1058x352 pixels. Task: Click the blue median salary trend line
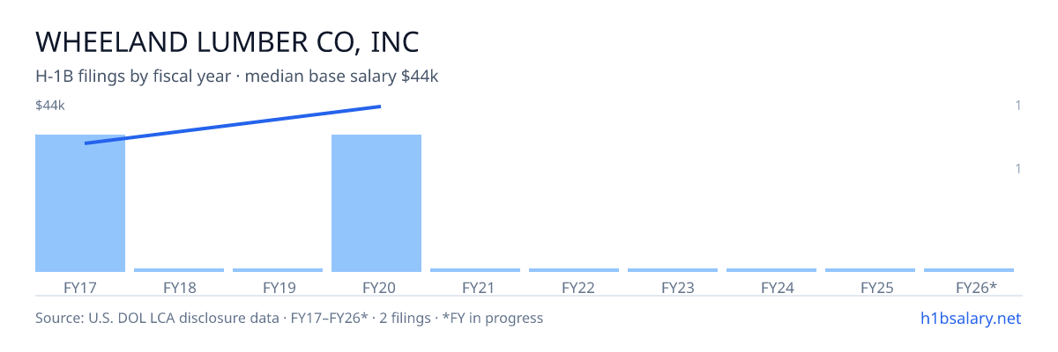233,125
